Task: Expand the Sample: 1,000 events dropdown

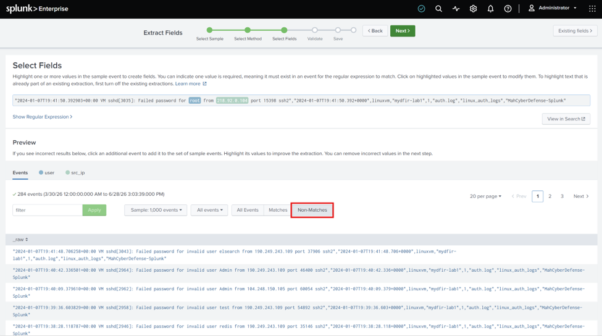Action: (156, 210)
